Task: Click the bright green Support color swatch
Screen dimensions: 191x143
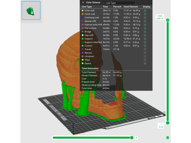Action: 83,39
